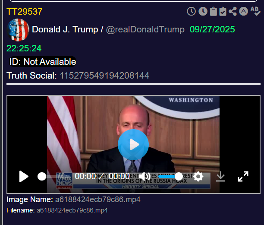Download the video with the arrow icon

click(220, 177)
